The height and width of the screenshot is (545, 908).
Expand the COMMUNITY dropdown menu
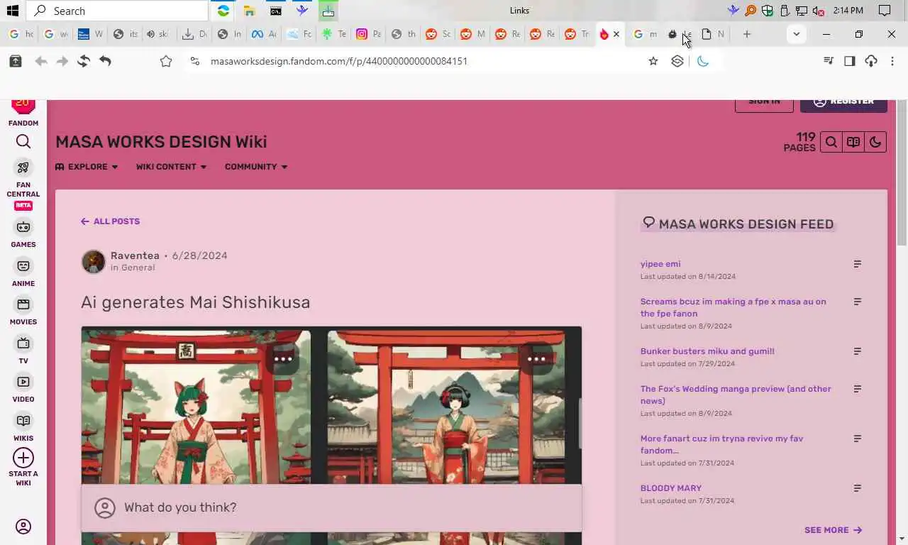pos(256,167)
